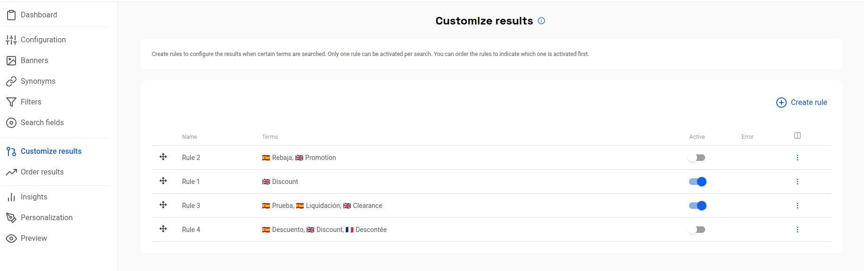The height and width of the screenshot is (271, 864).
Task: Select the Rule 1 row name
Action: [191, 182]
